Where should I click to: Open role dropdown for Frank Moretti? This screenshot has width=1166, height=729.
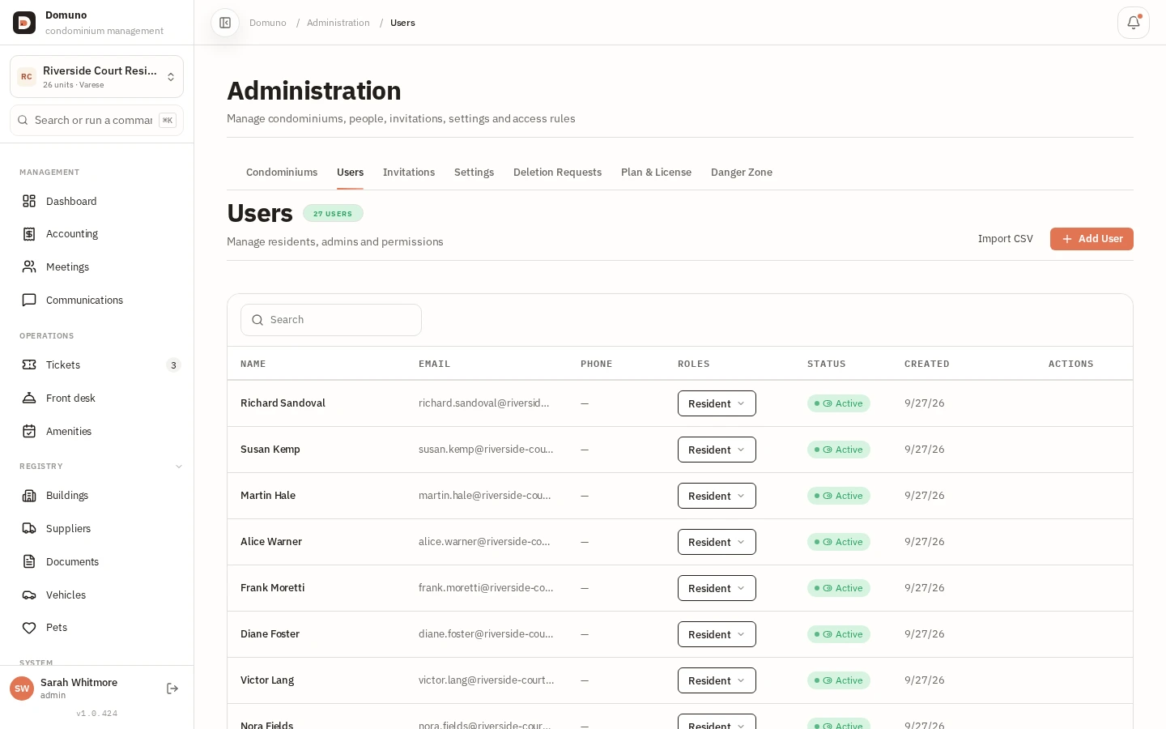(717, 588)
